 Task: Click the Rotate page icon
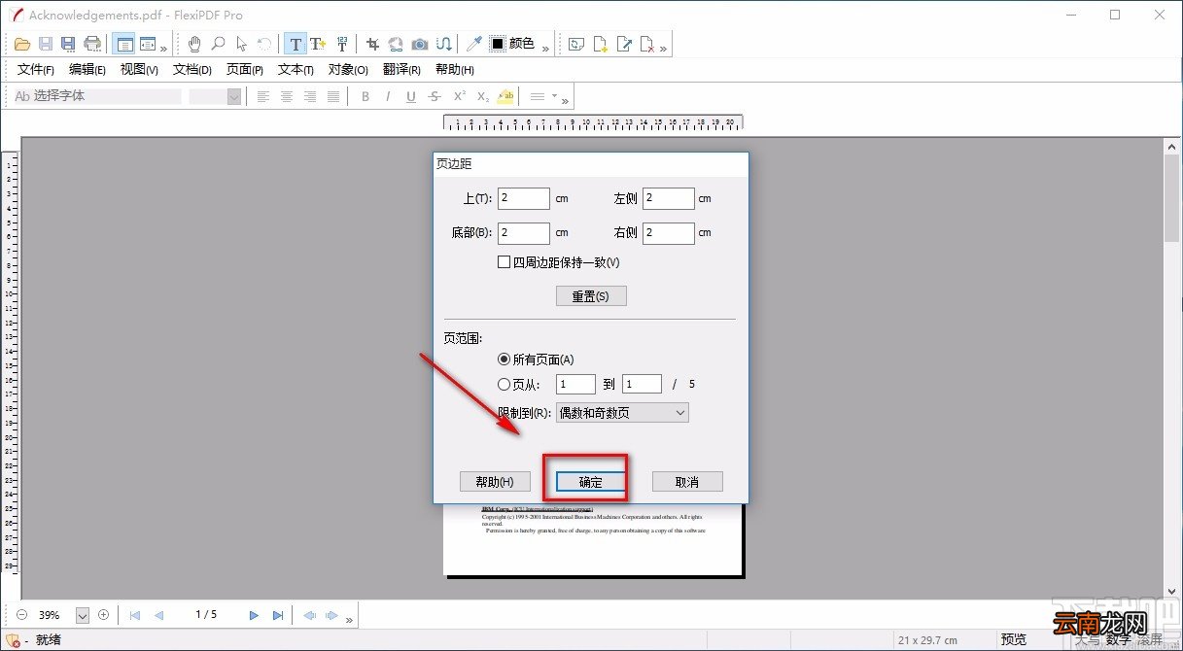(x=576, y=44)
